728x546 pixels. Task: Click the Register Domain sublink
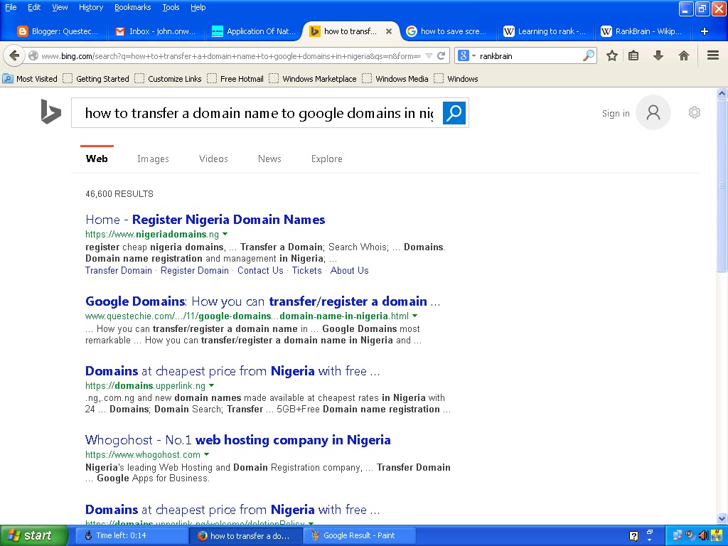[x=195, y=271]
